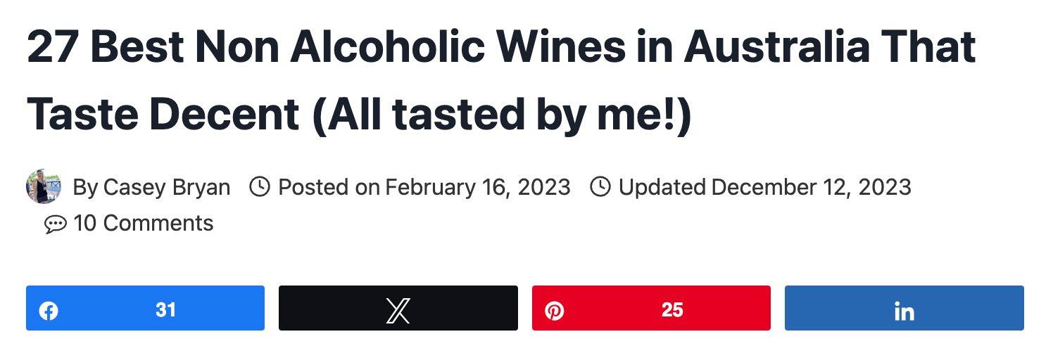
Task: Click the Pinterest share count 25
Action: tap(672, 309)
